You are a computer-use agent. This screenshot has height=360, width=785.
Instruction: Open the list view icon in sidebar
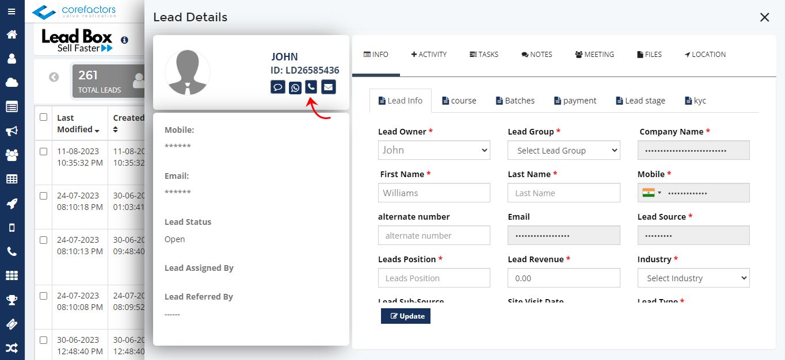pos(12,106)
